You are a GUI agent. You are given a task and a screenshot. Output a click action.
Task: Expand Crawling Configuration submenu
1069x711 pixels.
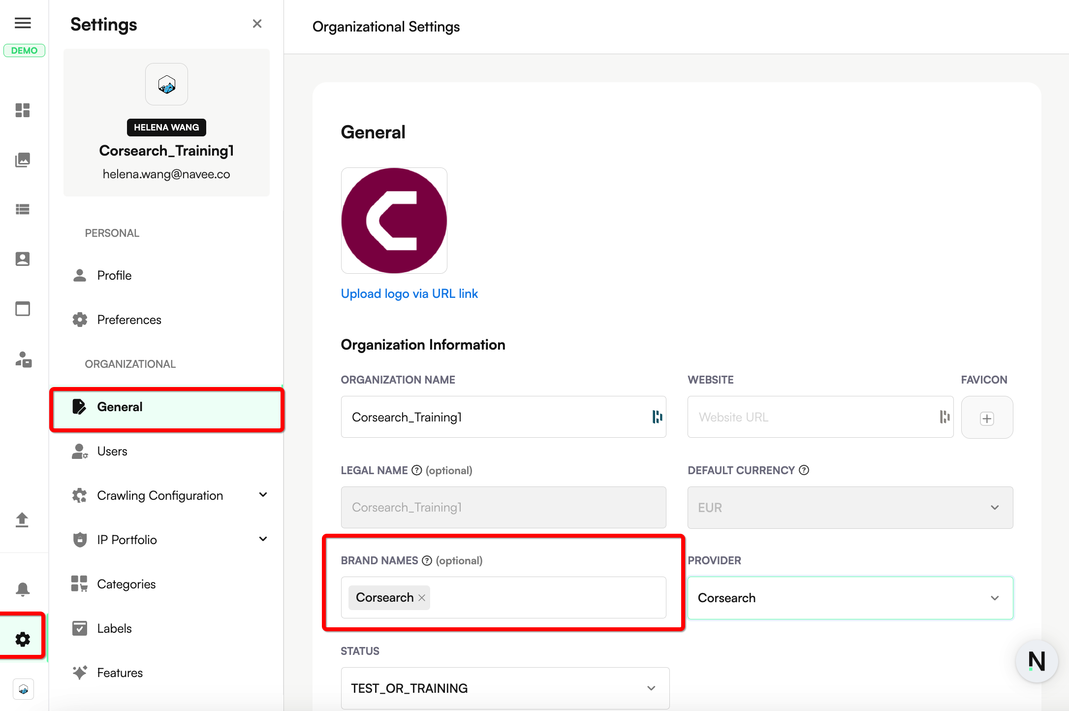[x=263, y=495]
